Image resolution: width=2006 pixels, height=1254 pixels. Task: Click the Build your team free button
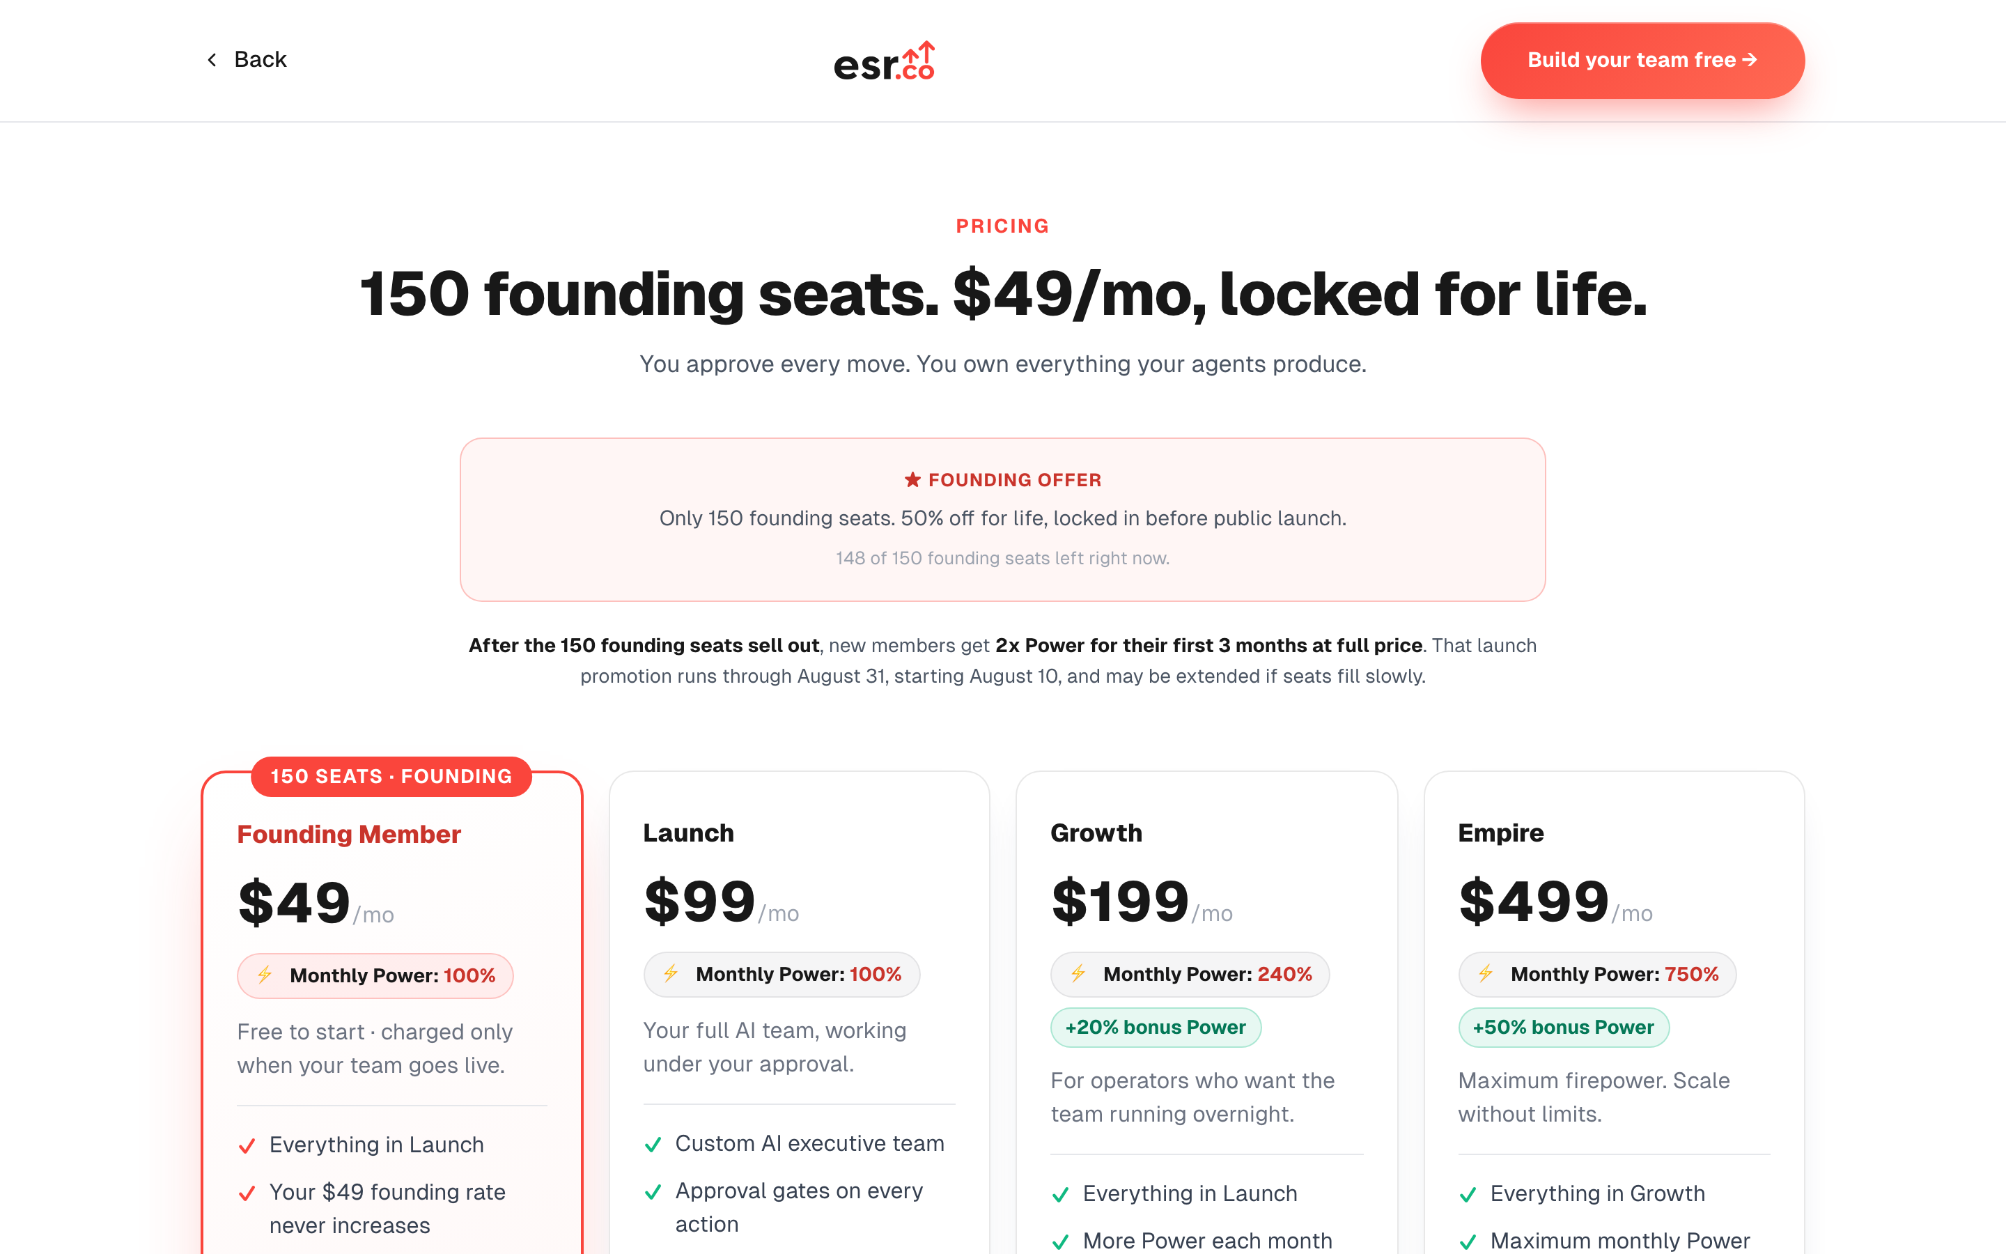(1642, 61)
